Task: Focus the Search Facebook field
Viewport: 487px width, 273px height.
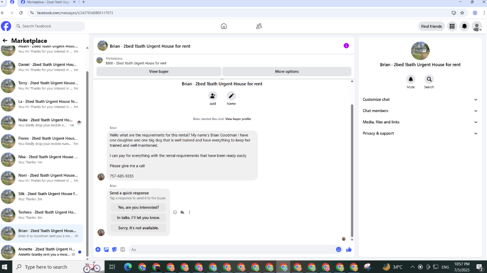Action: (x=49, y=26)
